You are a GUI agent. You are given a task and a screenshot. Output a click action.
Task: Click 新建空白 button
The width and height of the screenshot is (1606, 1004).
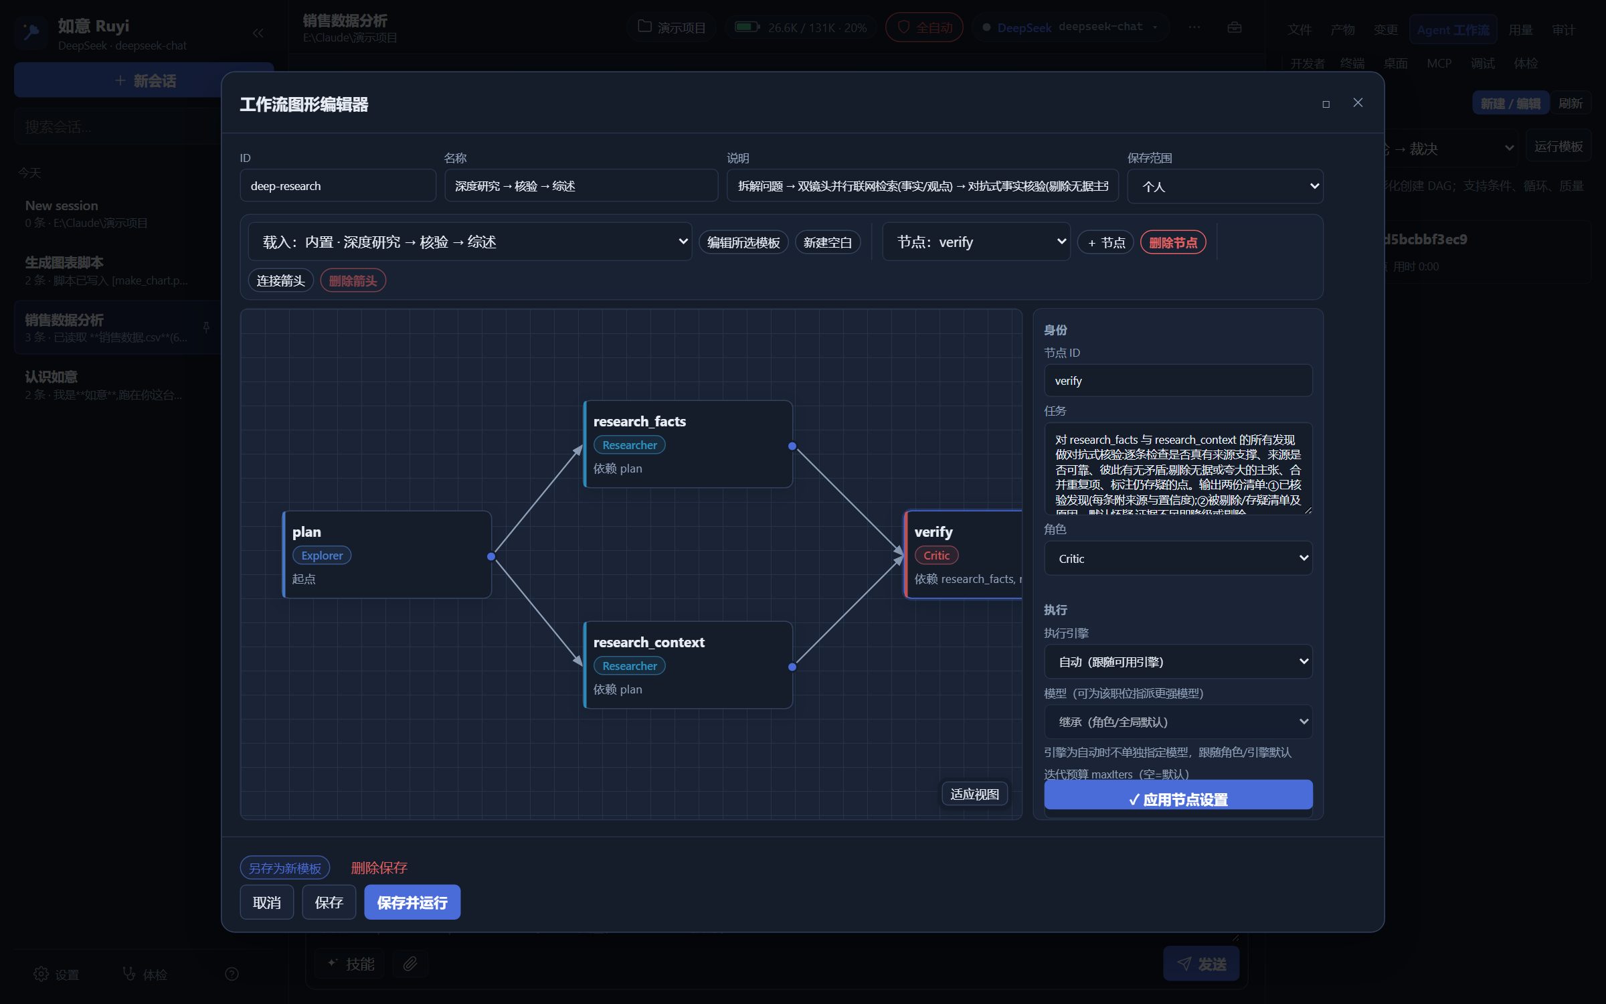click(x=828, y=242)
